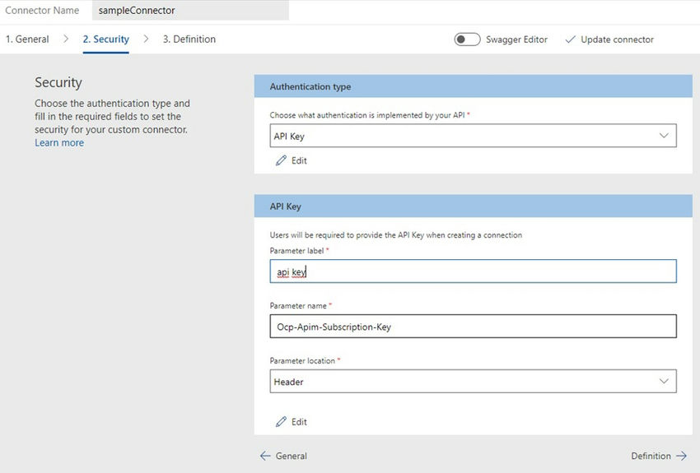Open the Learn more link
The image size is (700, 473).
(59, 143)
